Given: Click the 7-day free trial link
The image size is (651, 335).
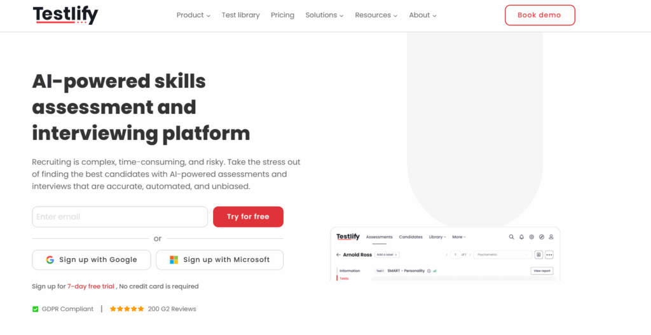Looking at the screenshot, I should click(x=90, y=287).
